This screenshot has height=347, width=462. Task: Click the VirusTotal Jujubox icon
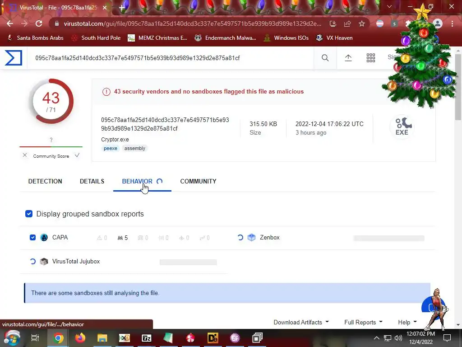coord(44,262)
